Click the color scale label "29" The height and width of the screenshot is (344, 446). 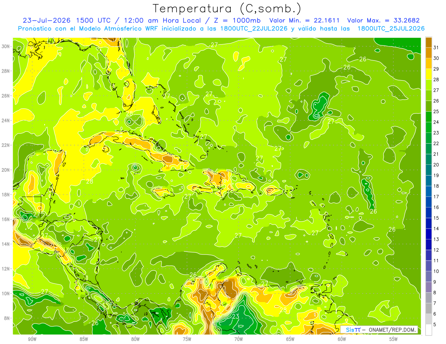436,69
